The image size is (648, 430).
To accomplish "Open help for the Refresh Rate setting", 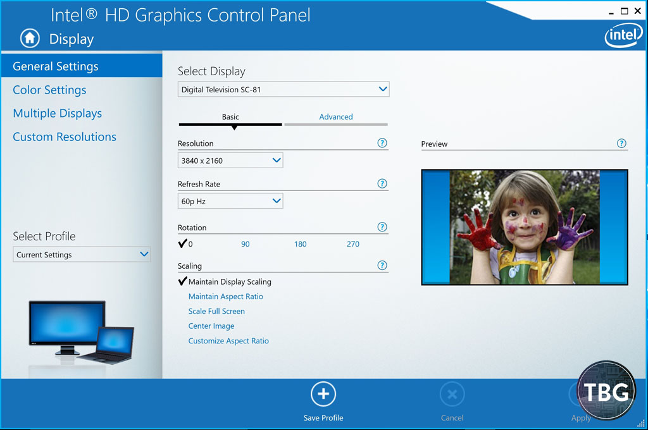I will coord(382,183).
